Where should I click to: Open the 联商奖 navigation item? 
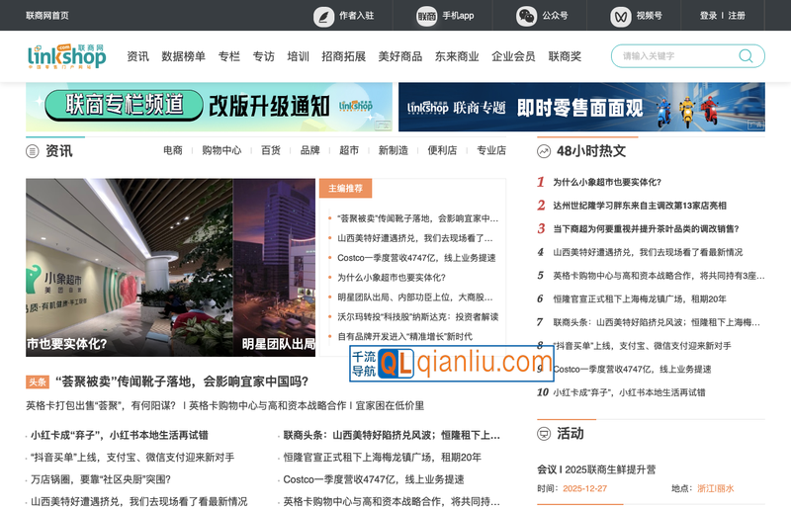pyautogui.click(x=565, y=56)
